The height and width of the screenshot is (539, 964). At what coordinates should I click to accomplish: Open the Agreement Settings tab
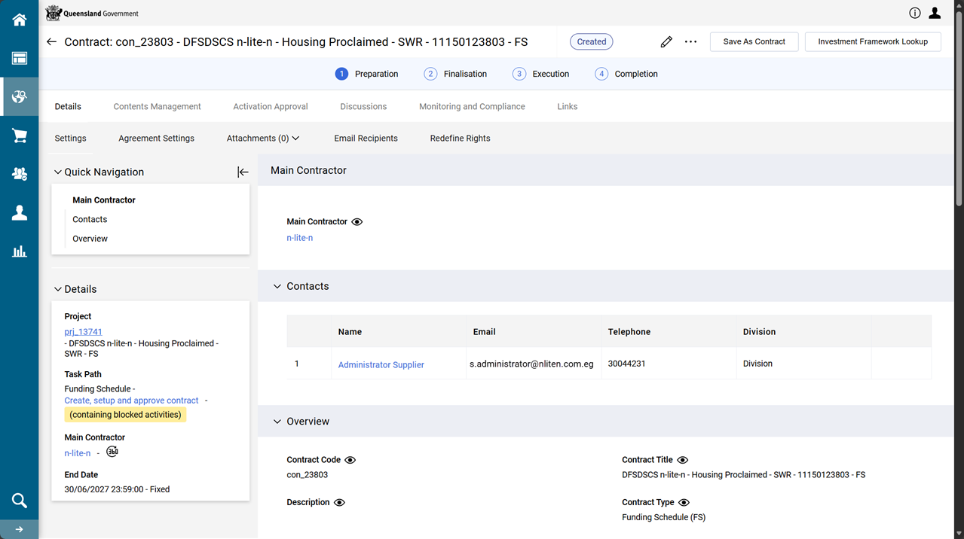(156, 139)
